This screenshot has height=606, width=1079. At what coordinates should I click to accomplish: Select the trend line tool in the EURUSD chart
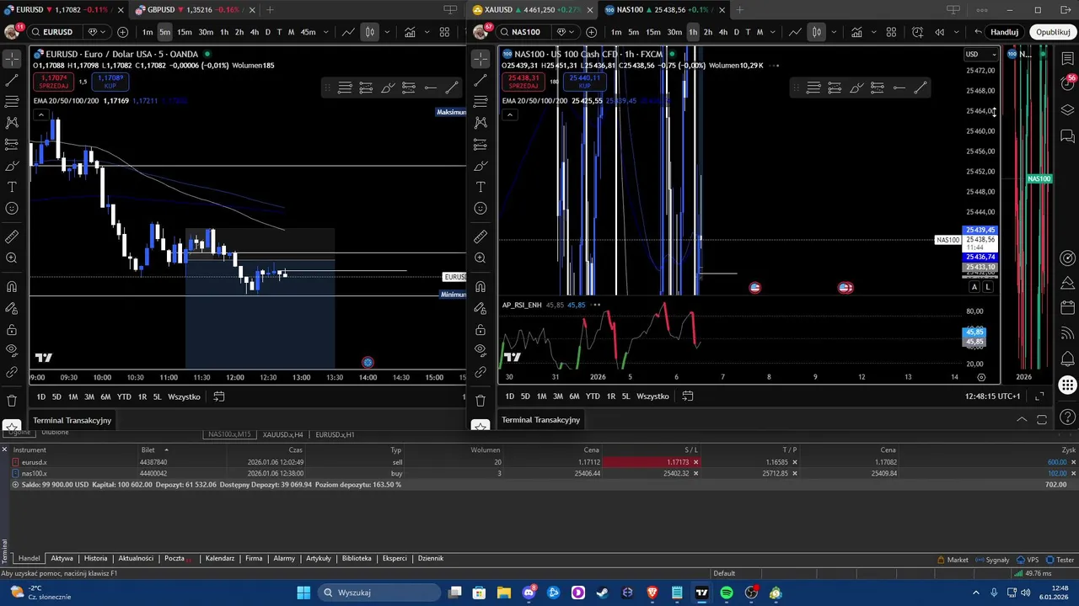12,81
